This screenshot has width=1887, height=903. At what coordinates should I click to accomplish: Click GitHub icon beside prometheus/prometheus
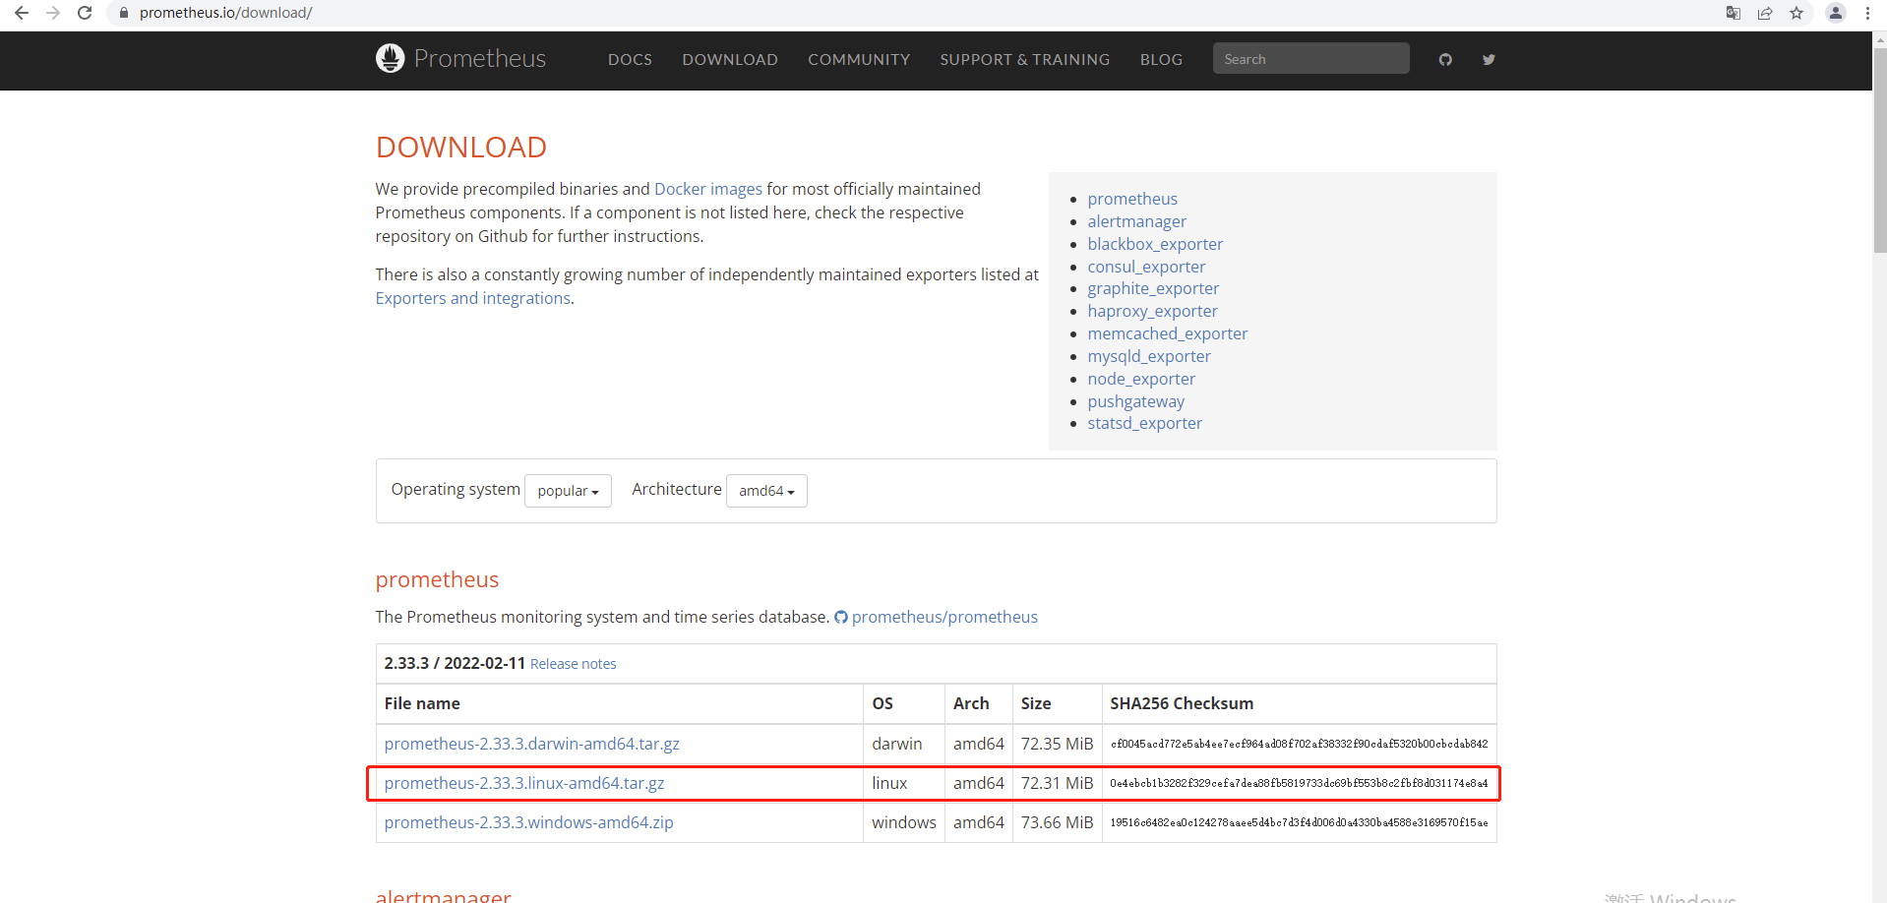[841, 617]
